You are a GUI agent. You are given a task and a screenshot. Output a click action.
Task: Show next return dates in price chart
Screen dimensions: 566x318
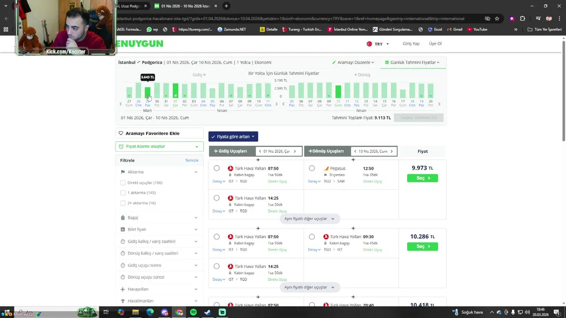tap(439, 104)
